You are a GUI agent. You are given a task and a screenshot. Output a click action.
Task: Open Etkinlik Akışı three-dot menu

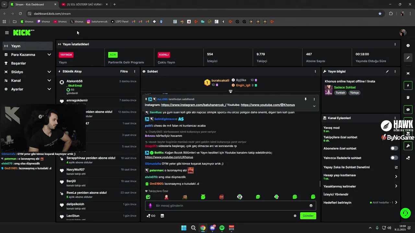pyautogui.click(x=135, y=72)
